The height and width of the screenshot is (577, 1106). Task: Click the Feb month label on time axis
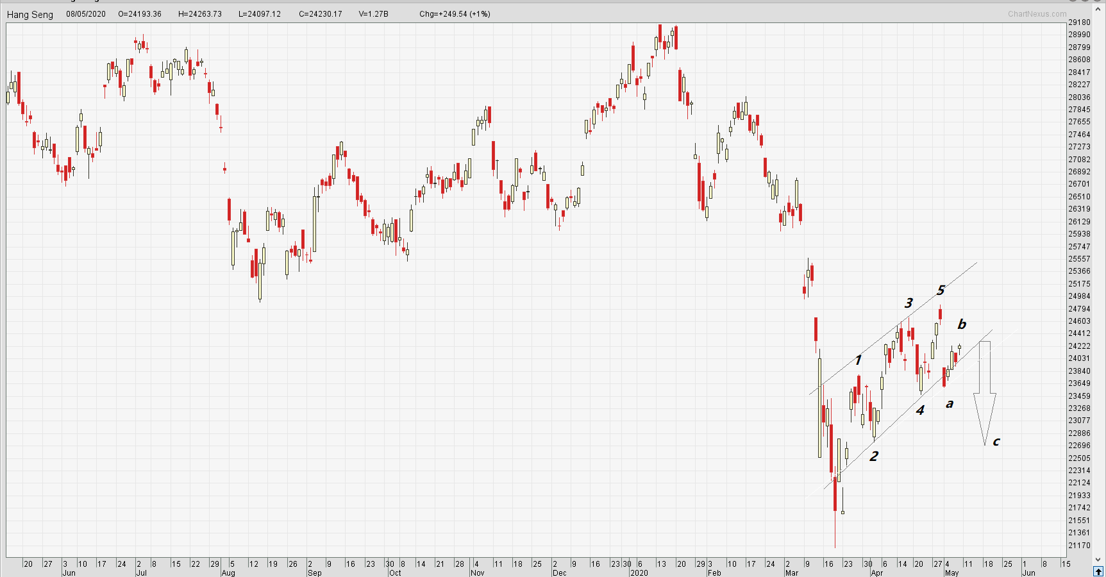(714, 573)
